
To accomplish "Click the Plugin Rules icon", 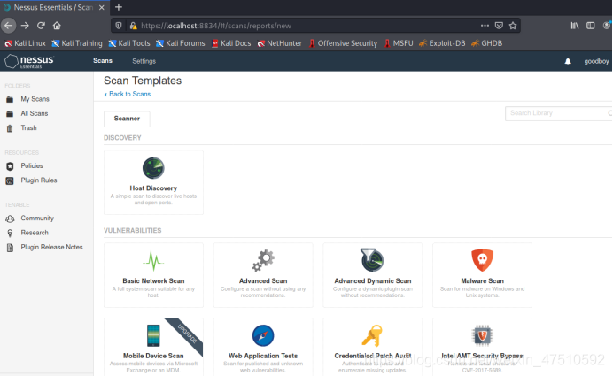I will (10, 180).
